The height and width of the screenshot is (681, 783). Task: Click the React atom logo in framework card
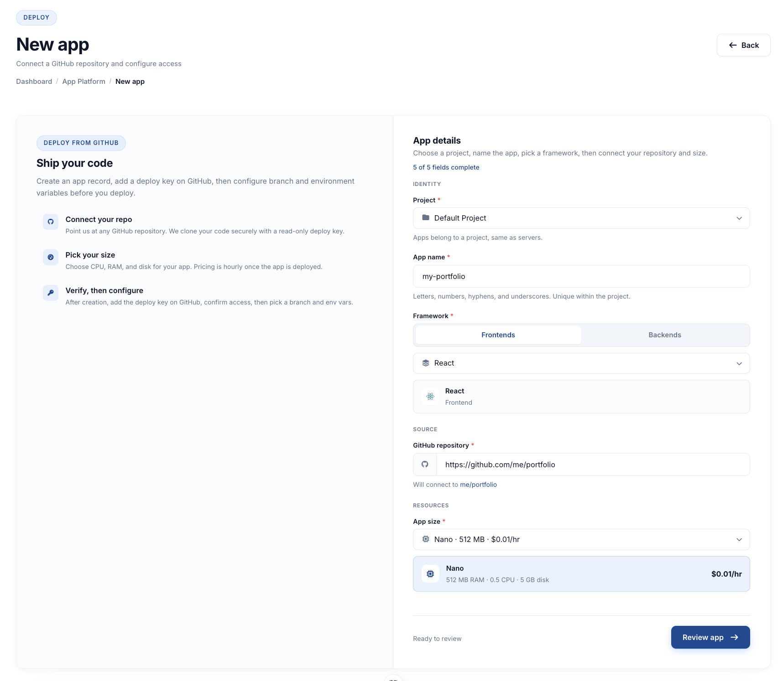point(430,397)
